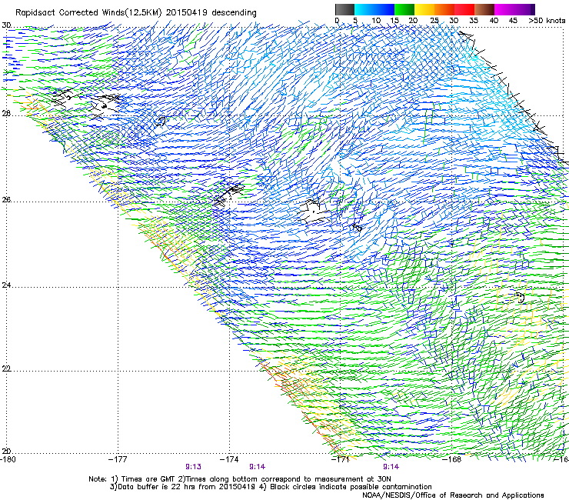This screenshot has height=500, width=569.
Task: Click the map title 'Rapidsact Corrected Winds(12.5KM) 20150419 descending'
Action: pyautogui.click(x=136, y=13)
